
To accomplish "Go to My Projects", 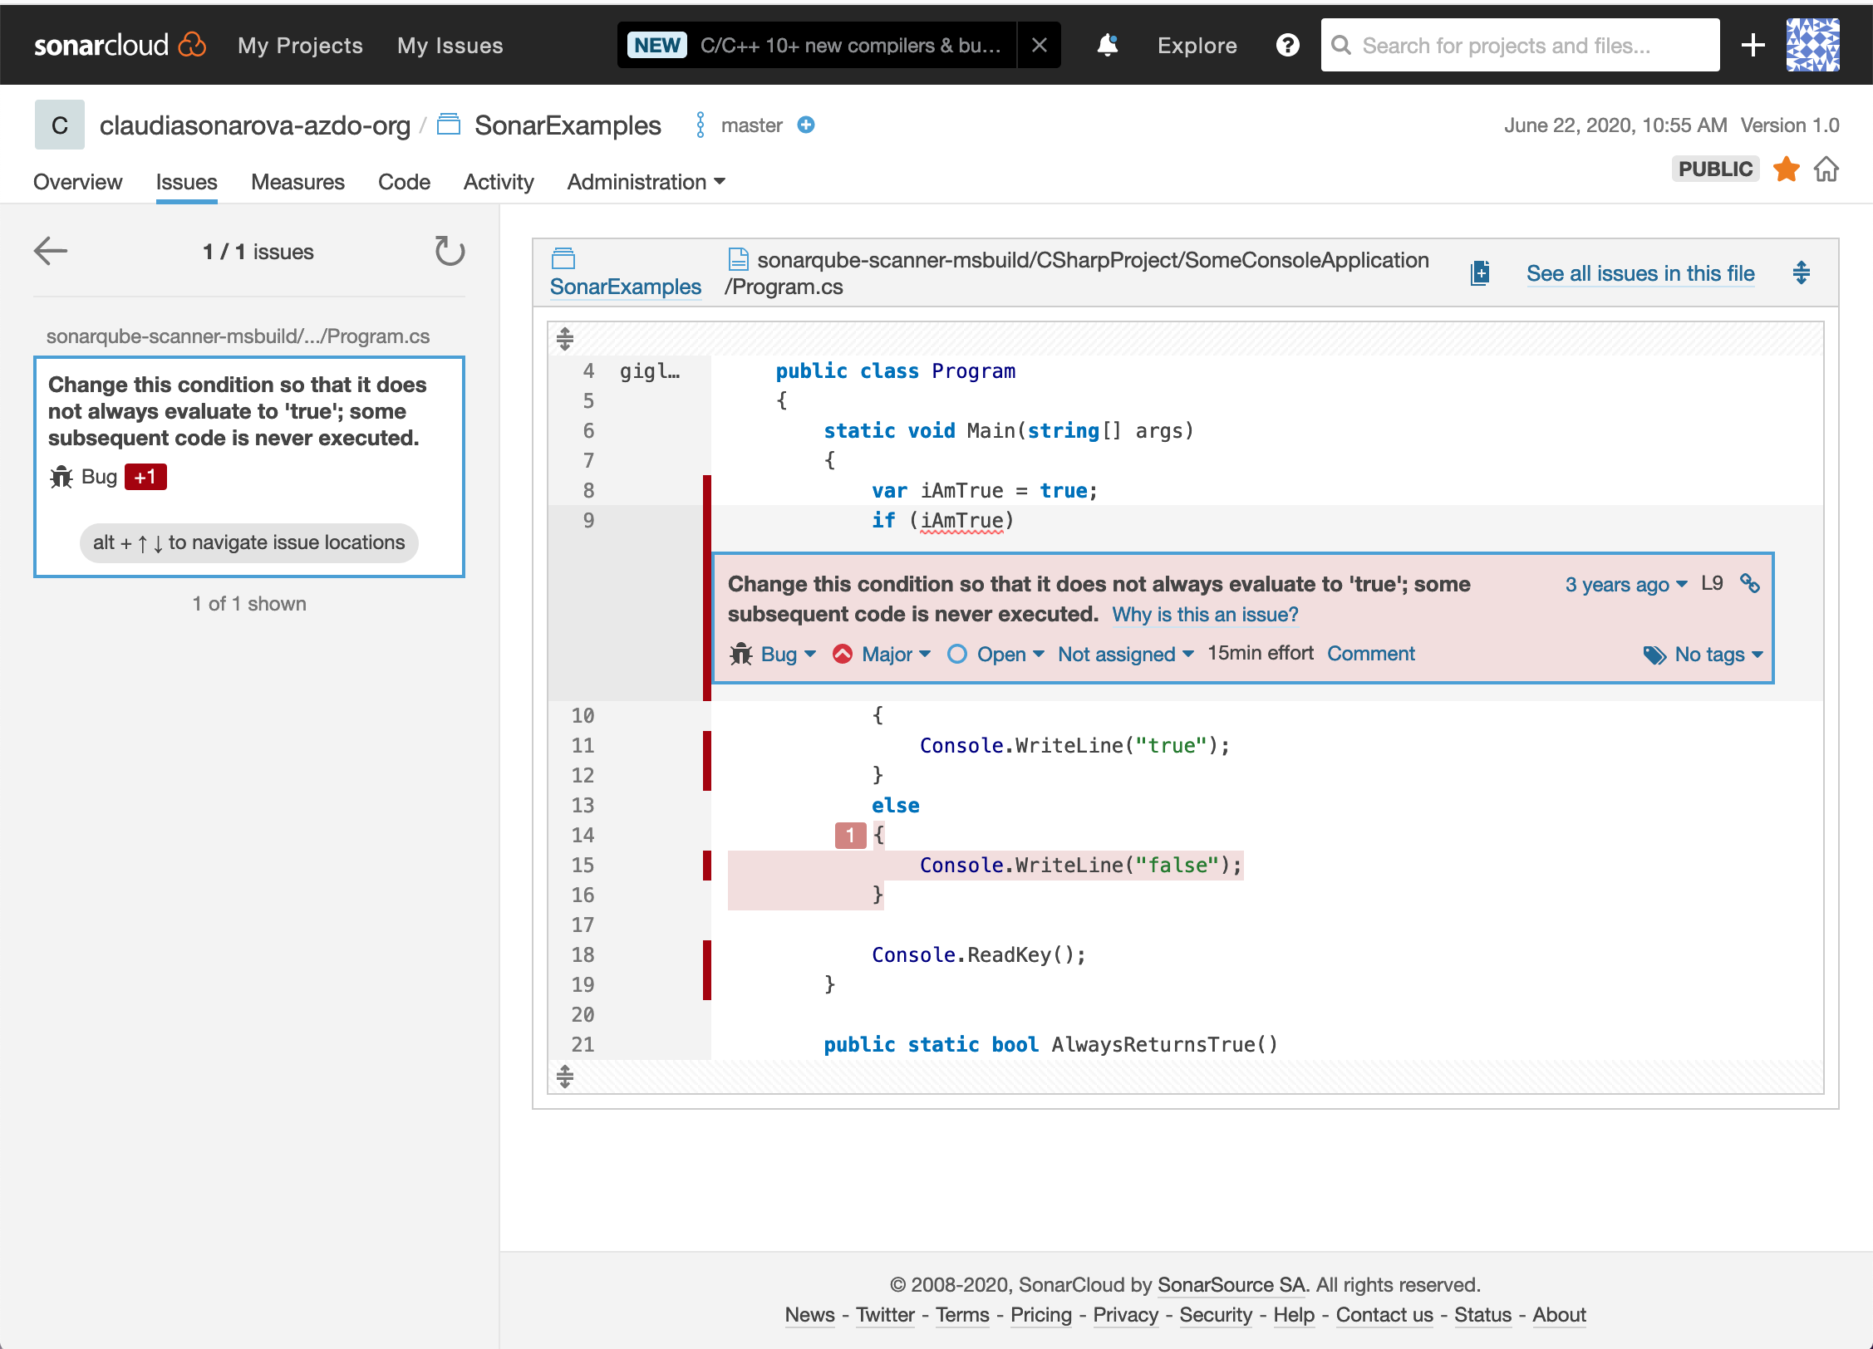I will 300,45.
